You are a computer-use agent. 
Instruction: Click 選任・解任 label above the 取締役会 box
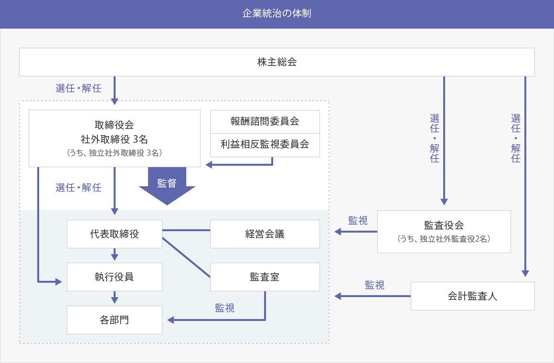point(78,88)
